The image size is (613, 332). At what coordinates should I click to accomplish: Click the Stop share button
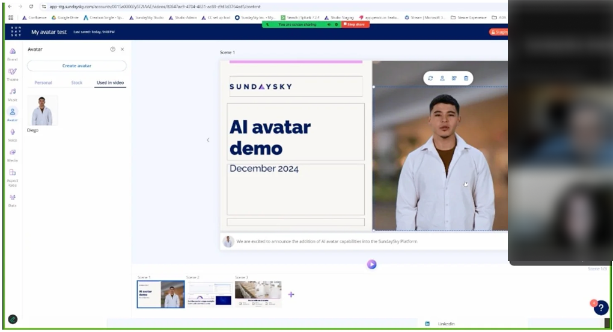(x=355, y=24)
